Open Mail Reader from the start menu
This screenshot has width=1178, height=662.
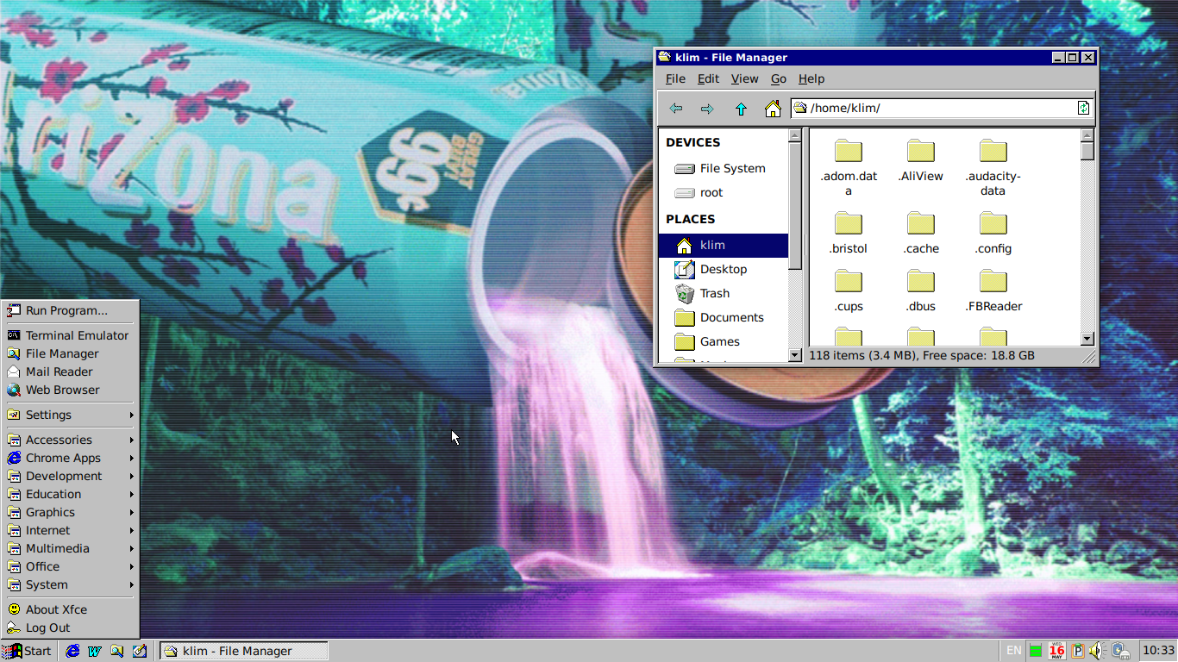[71, 372]
